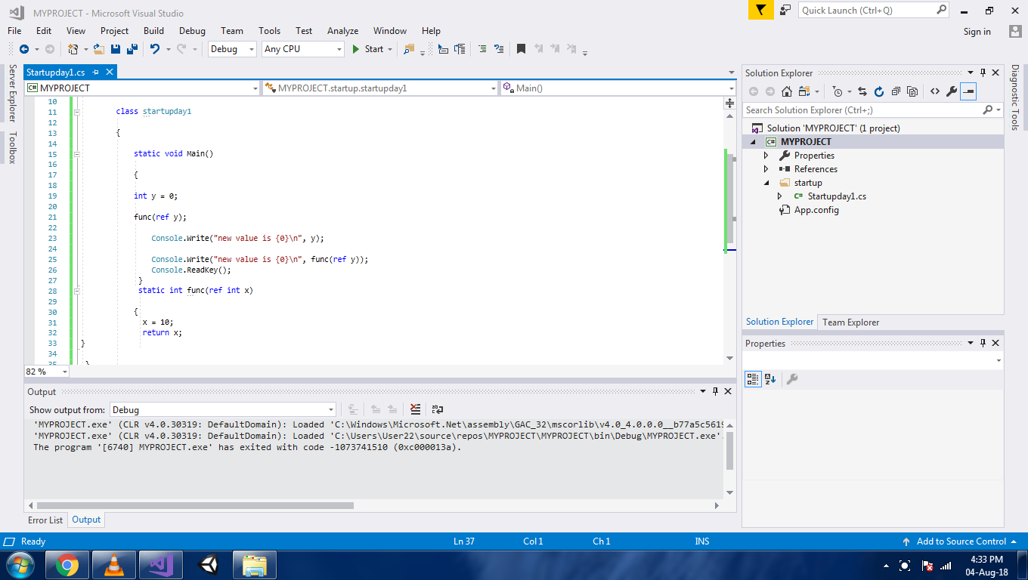
Task: Open View Code from Solution Explorer toolbar
Action: pyautogui.click(x=935, y=91)
